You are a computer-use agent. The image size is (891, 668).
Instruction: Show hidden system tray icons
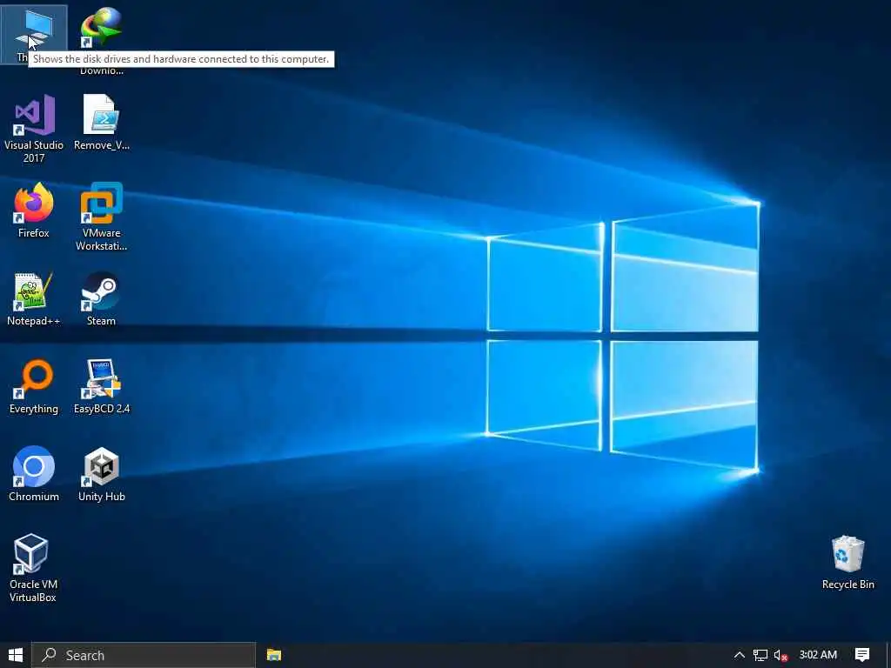tap(740, 655)
